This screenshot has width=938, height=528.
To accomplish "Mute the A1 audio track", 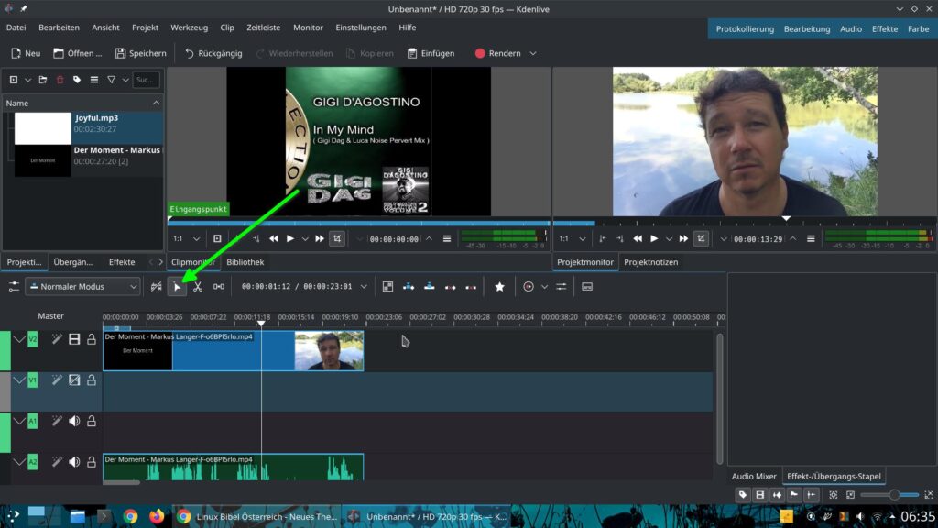I will pyautogui.click(x=74, y=422).
